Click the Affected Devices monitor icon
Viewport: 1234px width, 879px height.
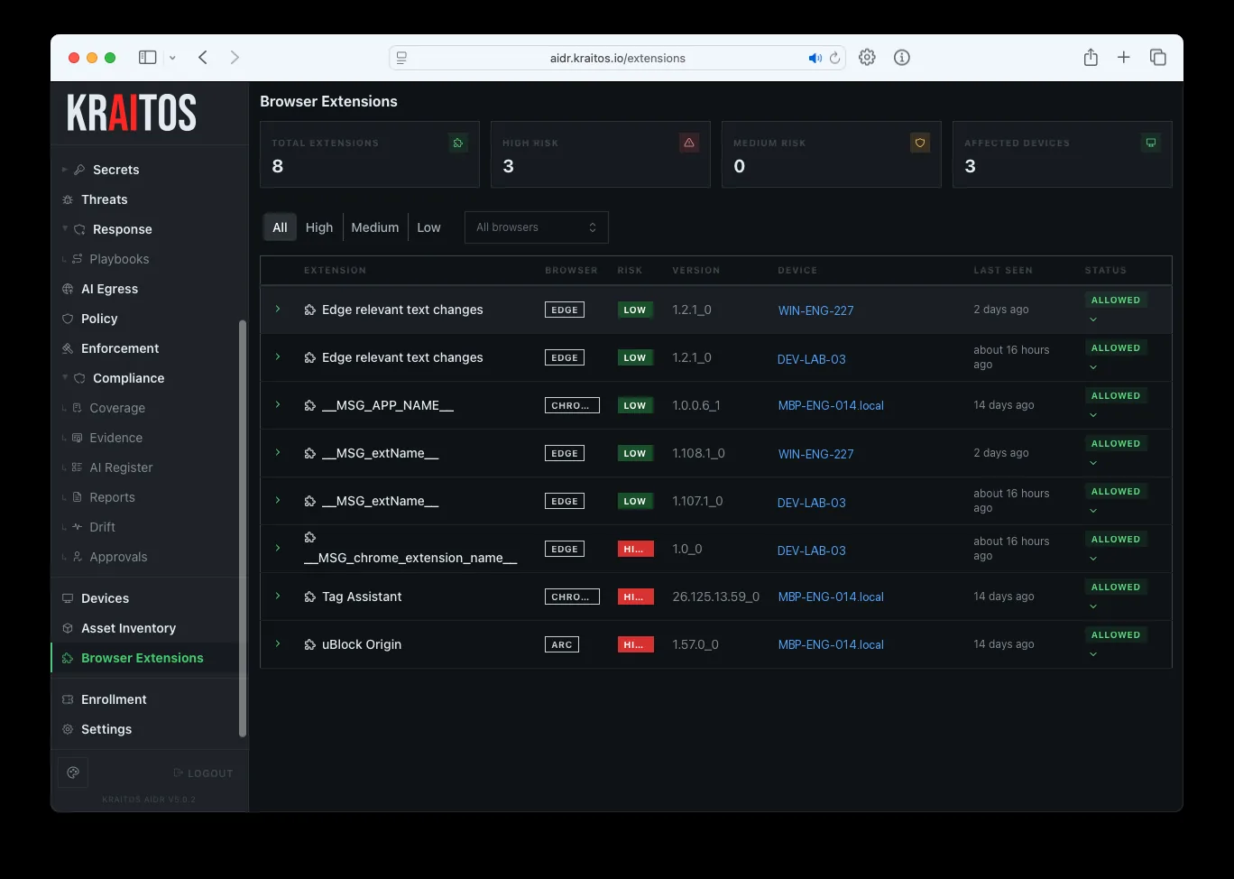point(1151,143)
